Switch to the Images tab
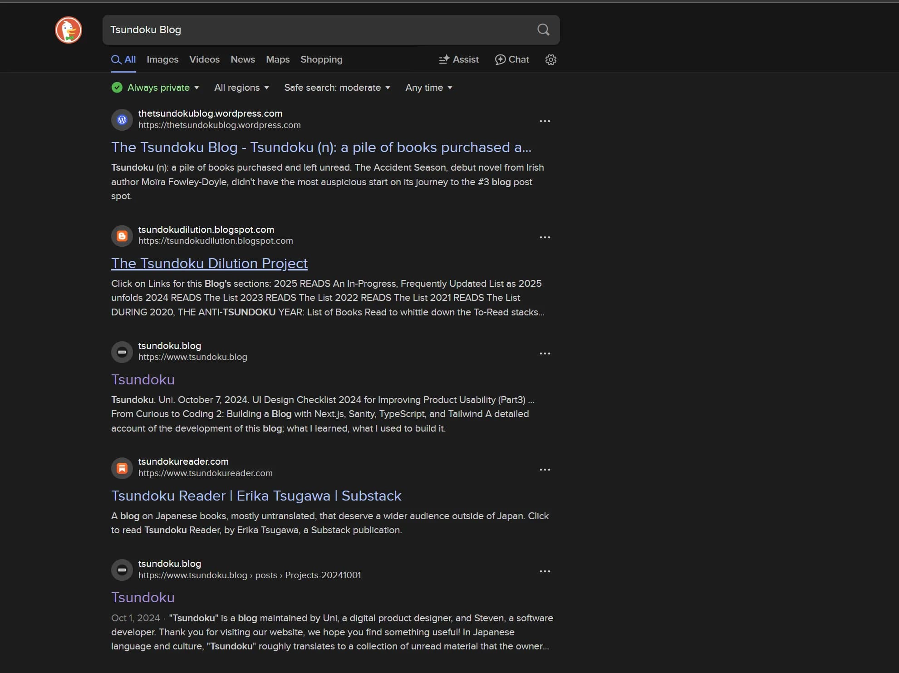The image size is (899, 673). click(x=162, y=59)
